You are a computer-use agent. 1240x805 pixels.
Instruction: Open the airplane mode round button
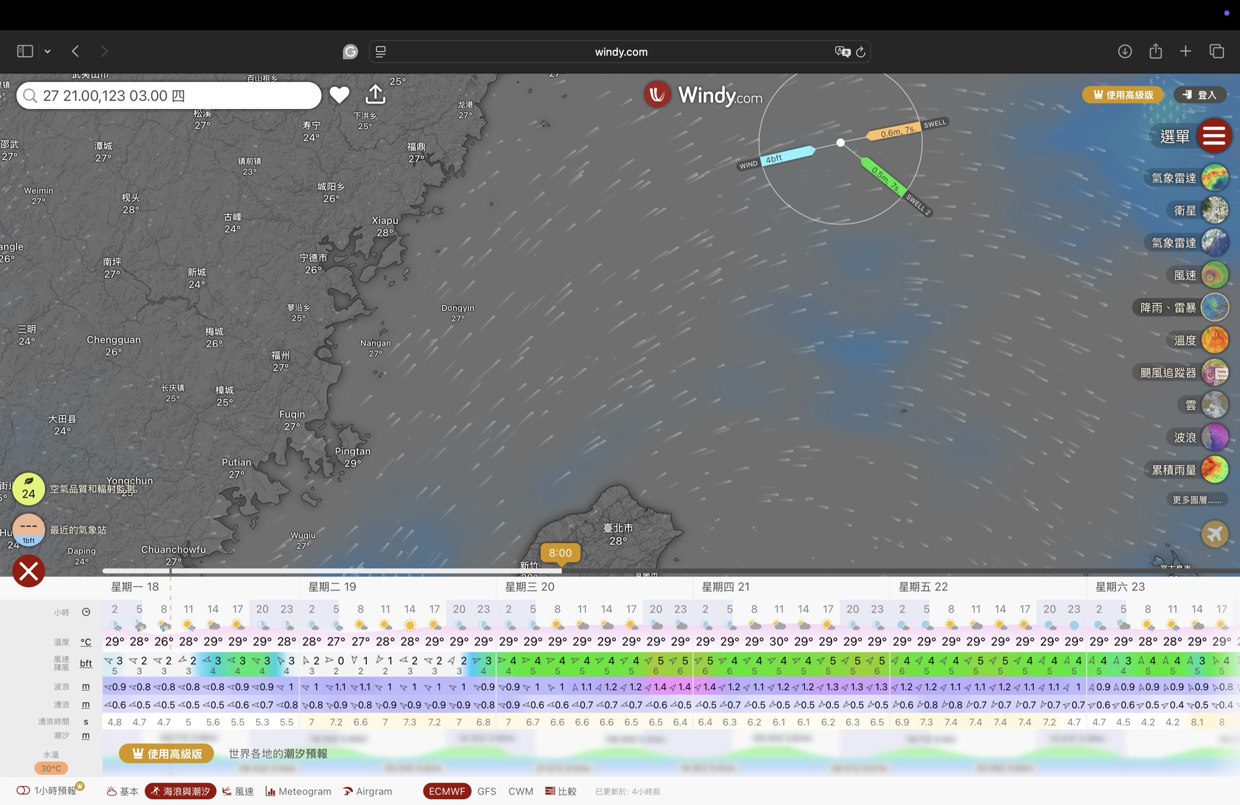[x=1214, y=534]
